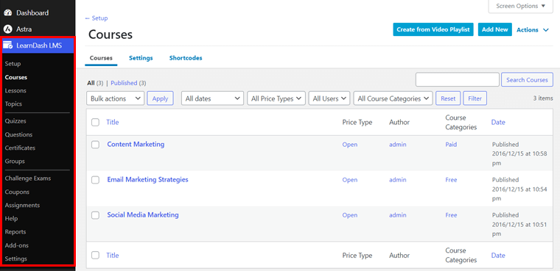Sort by Title in table header
560x271 pixels.
113,122
